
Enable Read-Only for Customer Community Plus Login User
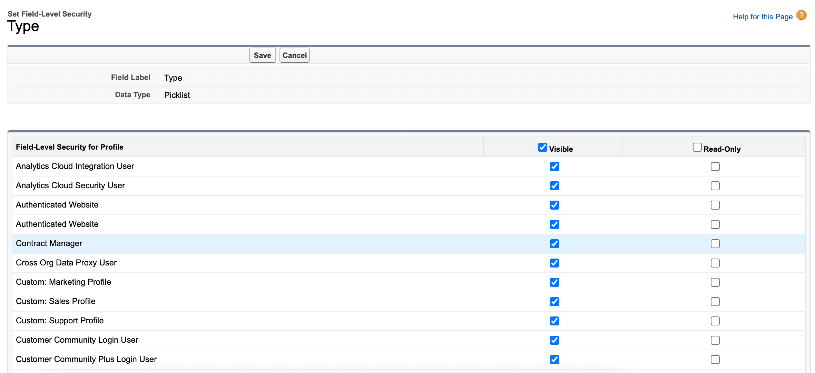[715, 360]
